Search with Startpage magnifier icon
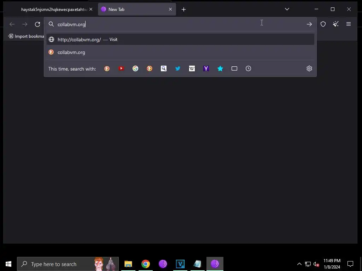The width and height of the screenshot is (362, 271). tap(164, 68)
